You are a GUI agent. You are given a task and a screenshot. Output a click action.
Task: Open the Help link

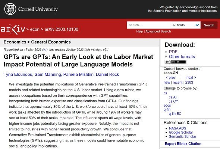coord(139,32)
